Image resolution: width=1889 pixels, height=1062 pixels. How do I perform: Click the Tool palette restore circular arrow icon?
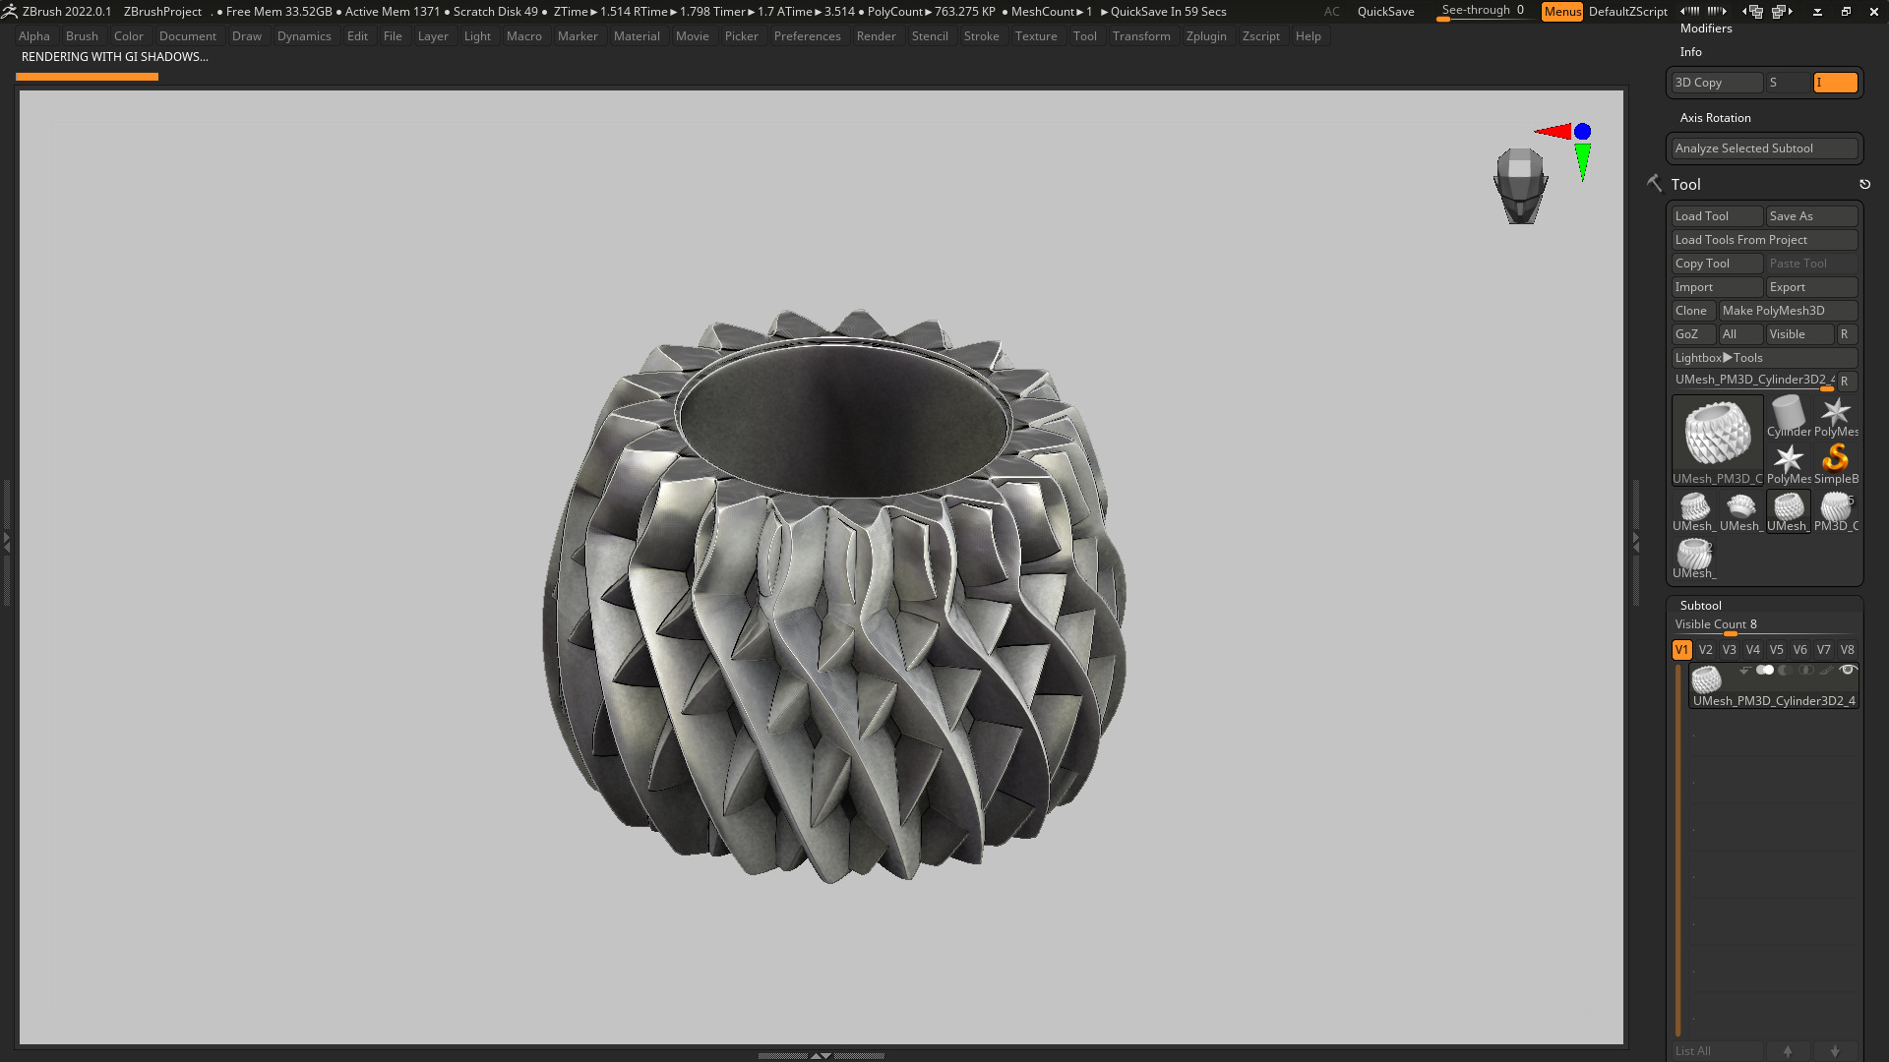1864,184
